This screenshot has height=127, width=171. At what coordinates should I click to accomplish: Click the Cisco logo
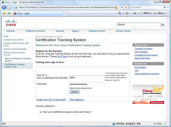[x=11, y=23]
